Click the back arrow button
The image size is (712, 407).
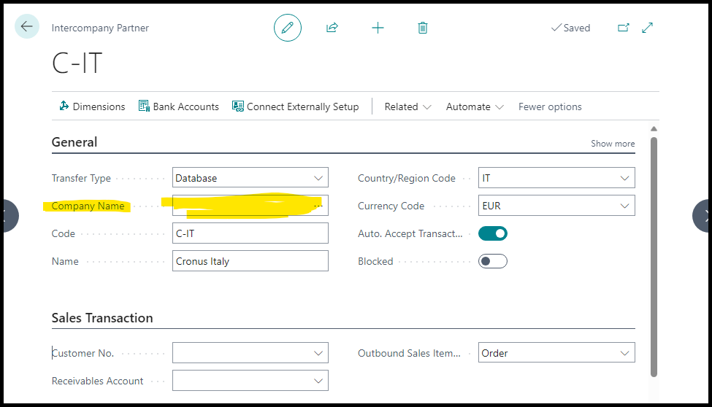tap(27, 27)
